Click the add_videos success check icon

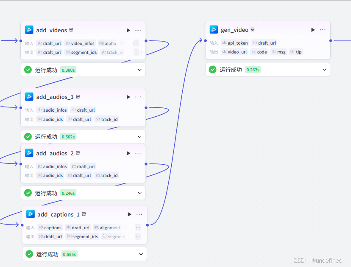(x=28, y=70)
